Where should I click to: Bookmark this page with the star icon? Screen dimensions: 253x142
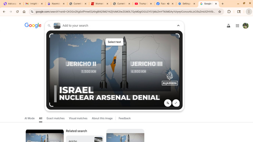(x=220, y=12)
